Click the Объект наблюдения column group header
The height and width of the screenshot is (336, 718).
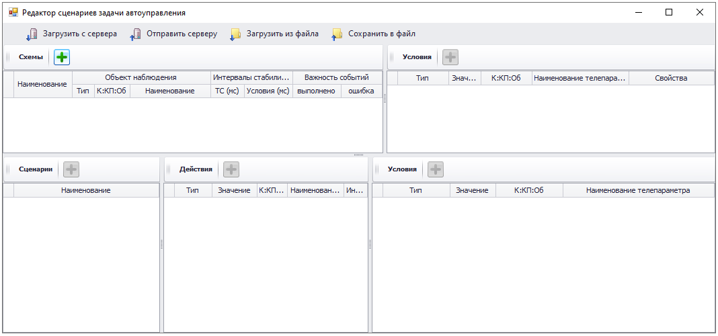(141, 77)
